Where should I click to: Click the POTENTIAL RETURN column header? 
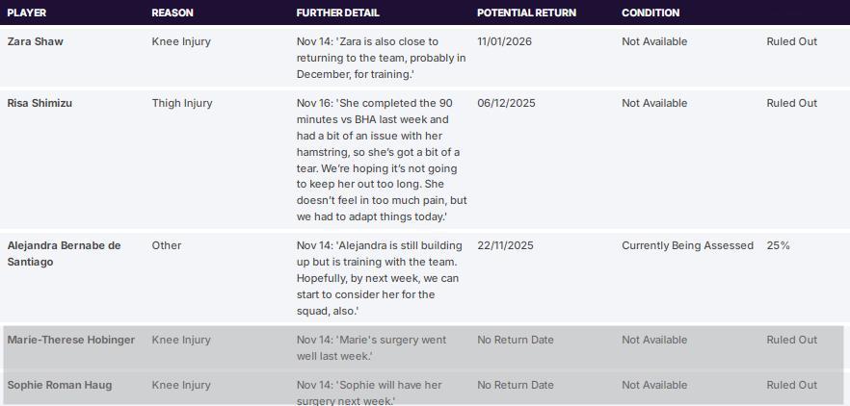tap(526, 13)
